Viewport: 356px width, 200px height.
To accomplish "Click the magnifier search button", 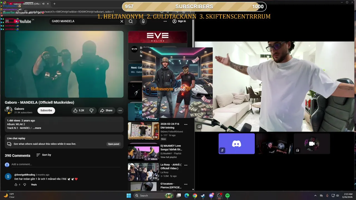I will click(x=131, y=21).
